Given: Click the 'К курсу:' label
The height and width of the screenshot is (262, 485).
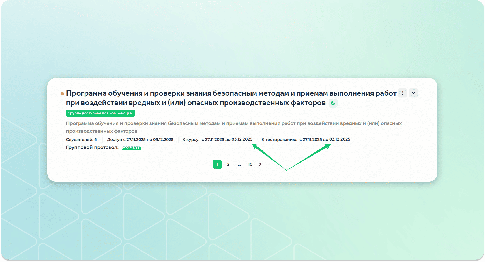Looking at the screenshot, I should click(x=191, y=139).
